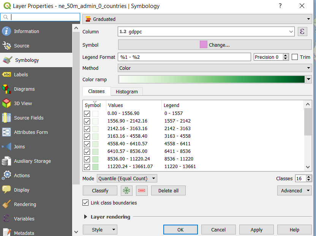Select Symbology in the sidebar
This screenshot has height=236, width=316.
[36, 60]
